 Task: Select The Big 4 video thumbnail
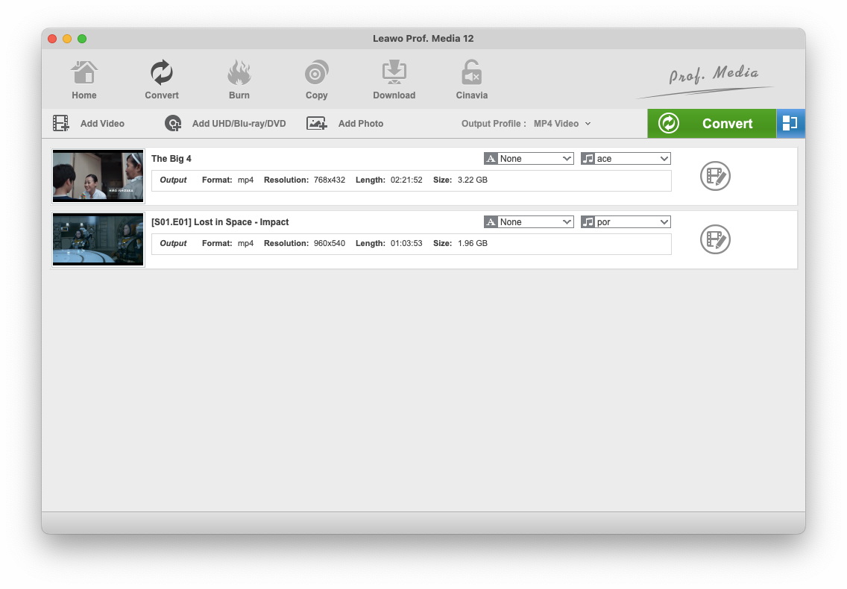tap(98, 176)
